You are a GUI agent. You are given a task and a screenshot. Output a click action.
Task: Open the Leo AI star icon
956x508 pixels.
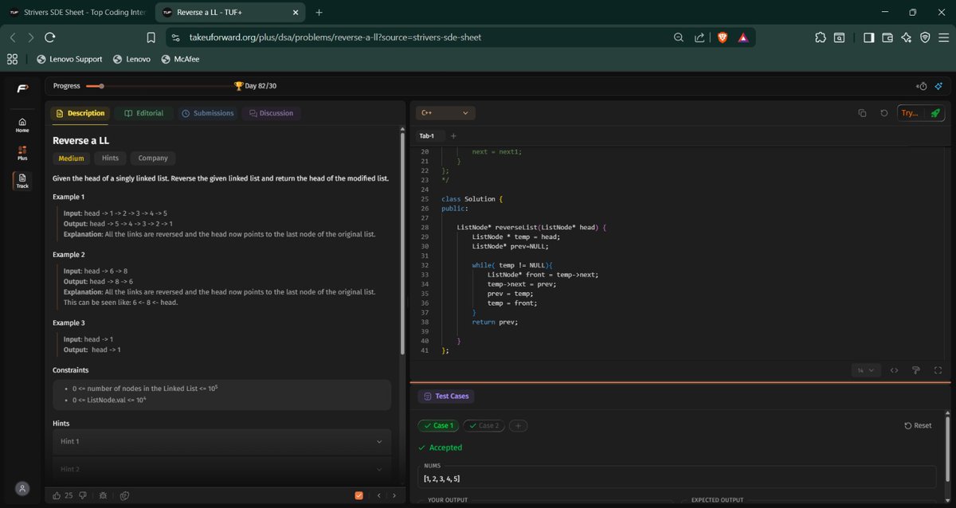(906, 37)
